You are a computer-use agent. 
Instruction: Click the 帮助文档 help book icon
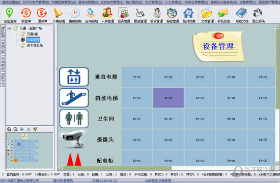(x=242, y=15)
